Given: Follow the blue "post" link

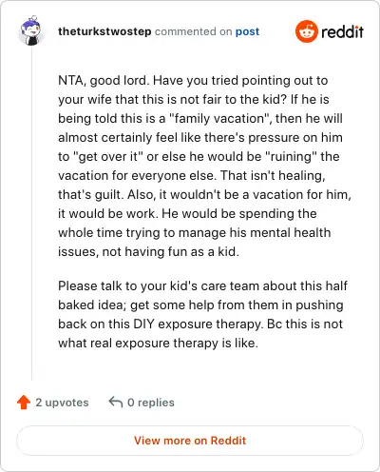Looking at the screenshot, I should coord(247,31).
